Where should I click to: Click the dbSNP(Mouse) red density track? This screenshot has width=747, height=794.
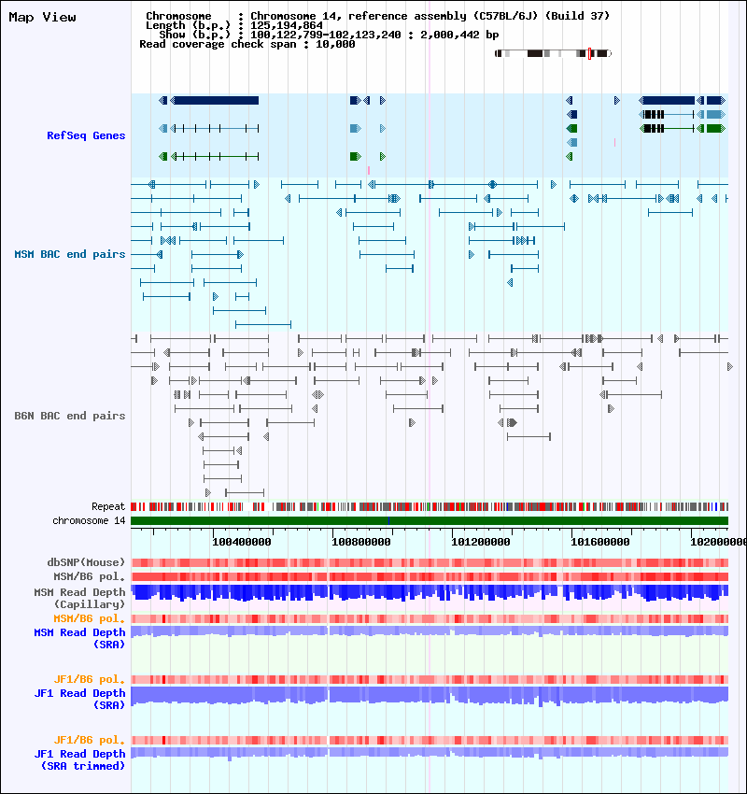point(430,562)
